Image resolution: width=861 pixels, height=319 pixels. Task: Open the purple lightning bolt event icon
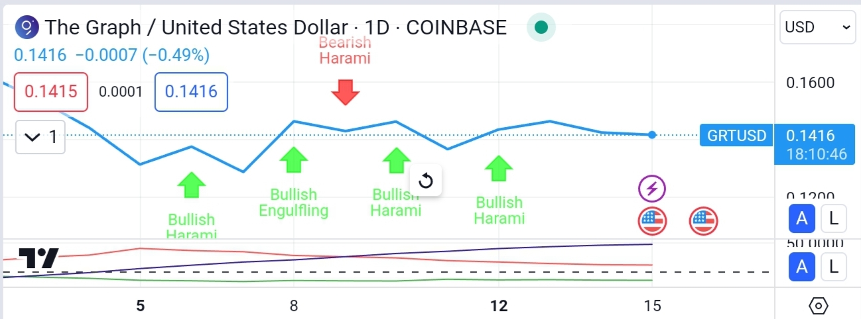(652, 189)
